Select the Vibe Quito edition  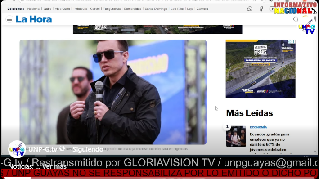[x=62, y=9]
